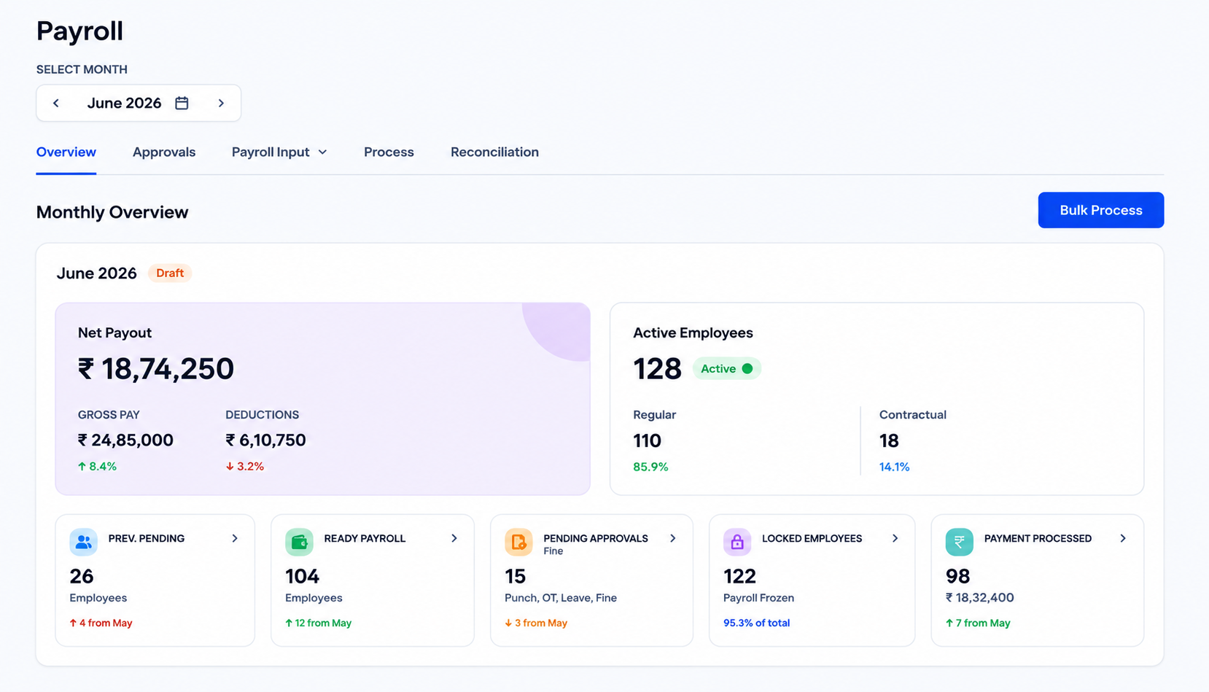Screen dimensions: 1209x692
Task: Click the Locked Employees padlock icon
Action: (737, 542)
